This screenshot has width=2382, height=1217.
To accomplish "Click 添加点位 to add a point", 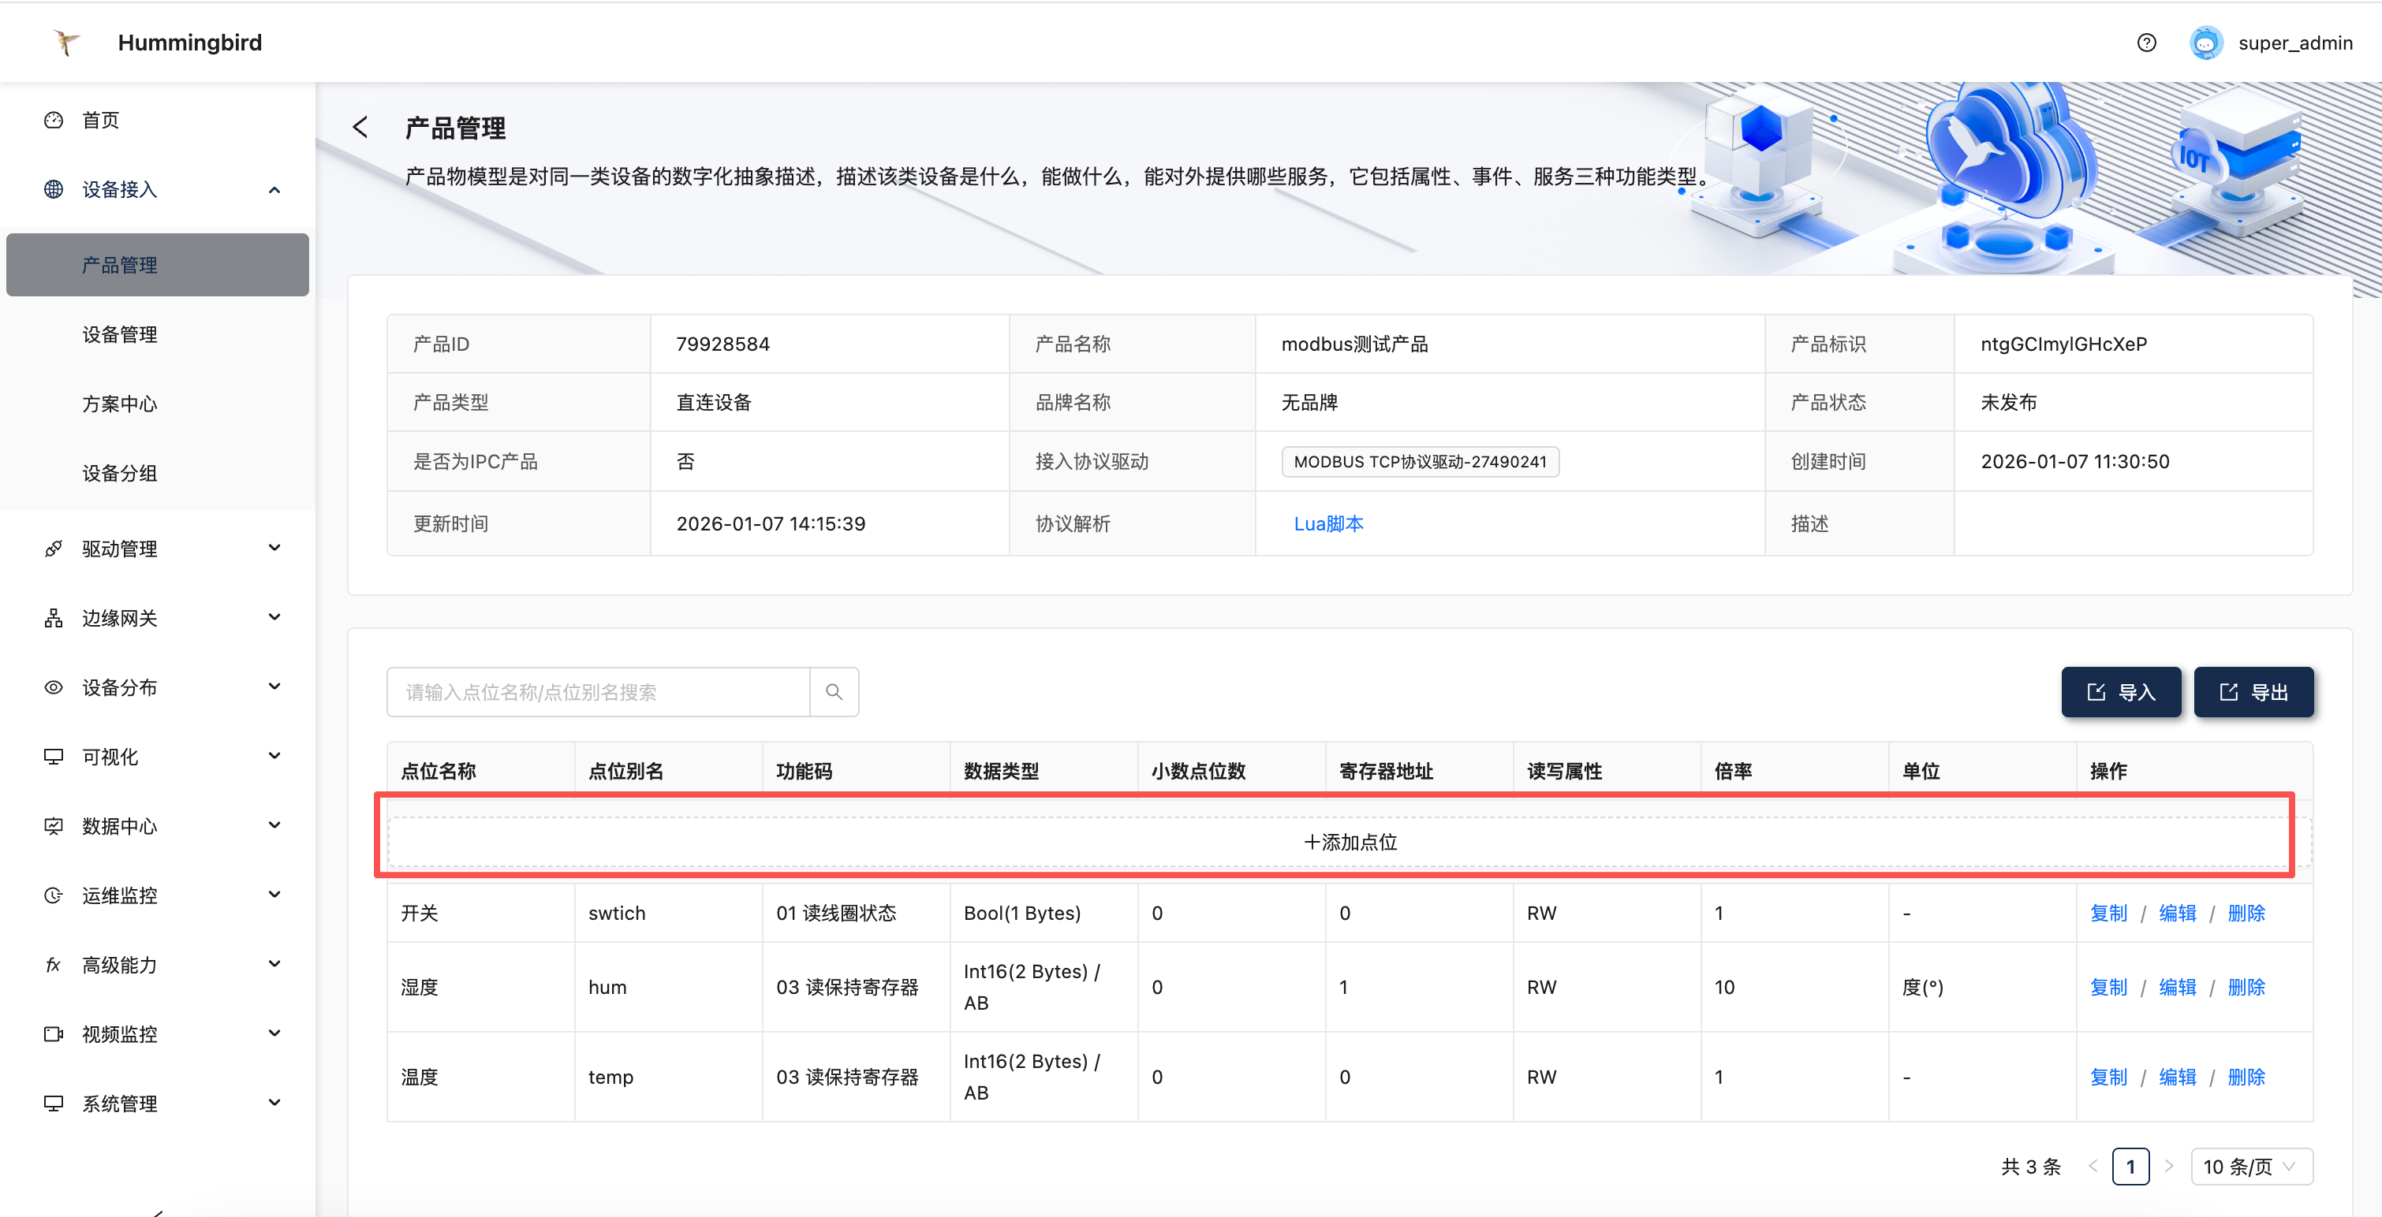I will point(1349,842).
